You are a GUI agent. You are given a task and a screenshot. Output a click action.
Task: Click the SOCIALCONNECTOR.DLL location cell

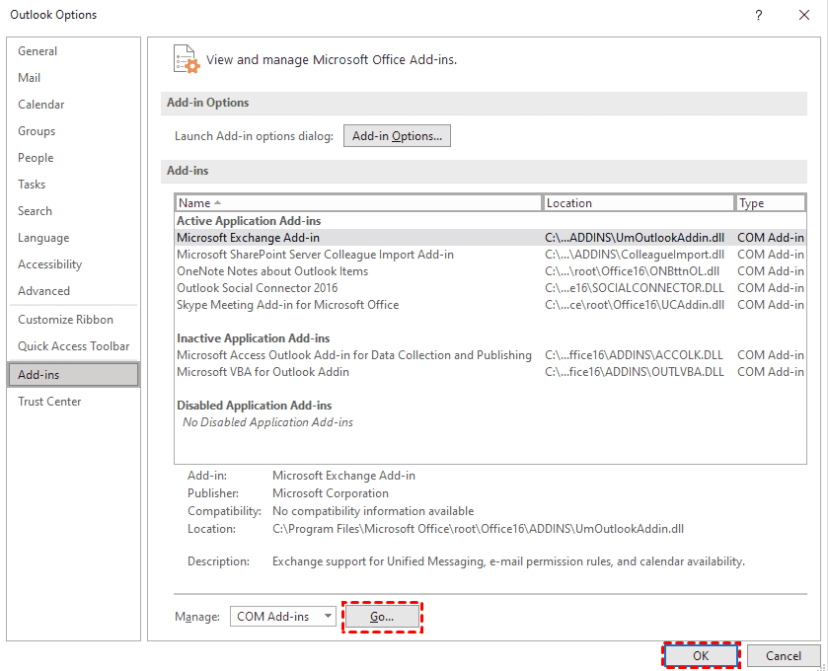[x=635, y=288]
